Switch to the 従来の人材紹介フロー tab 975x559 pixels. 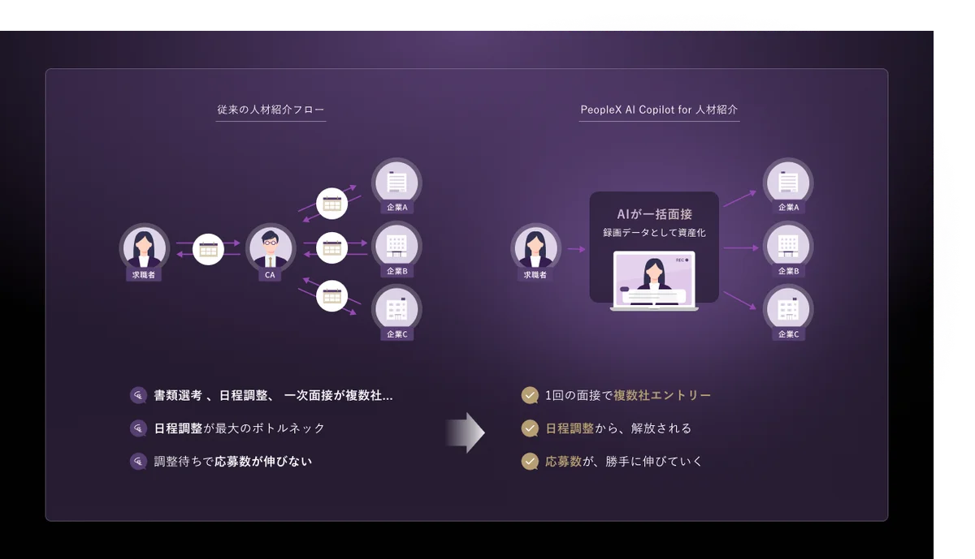tap(271, 107)
